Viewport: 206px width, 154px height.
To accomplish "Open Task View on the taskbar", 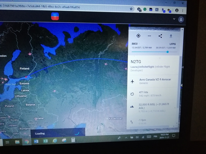I will (7, 142).
